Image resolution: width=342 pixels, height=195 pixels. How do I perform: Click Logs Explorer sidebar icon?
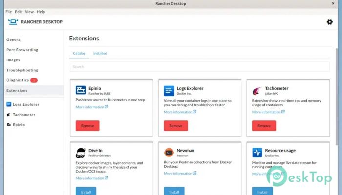9,104
